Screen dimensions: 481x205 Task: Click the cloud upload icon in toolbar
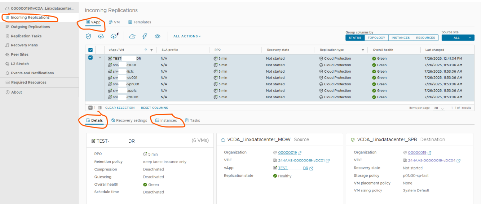[101, 36]
